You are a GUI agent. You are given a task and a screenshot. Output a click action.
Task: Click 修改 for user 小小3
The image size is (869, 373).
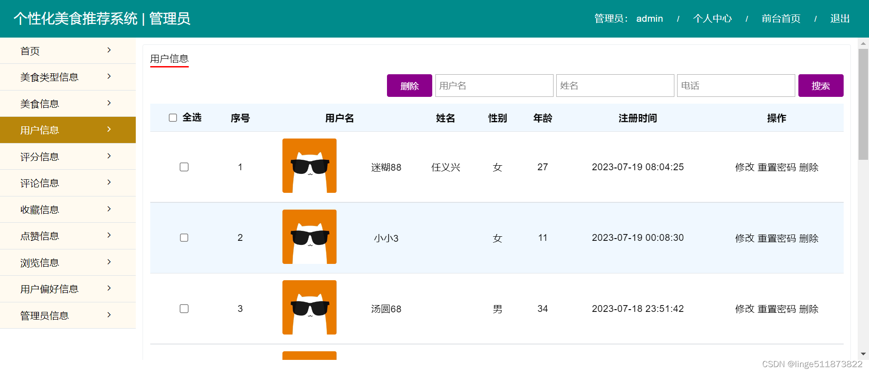(745, 238)
